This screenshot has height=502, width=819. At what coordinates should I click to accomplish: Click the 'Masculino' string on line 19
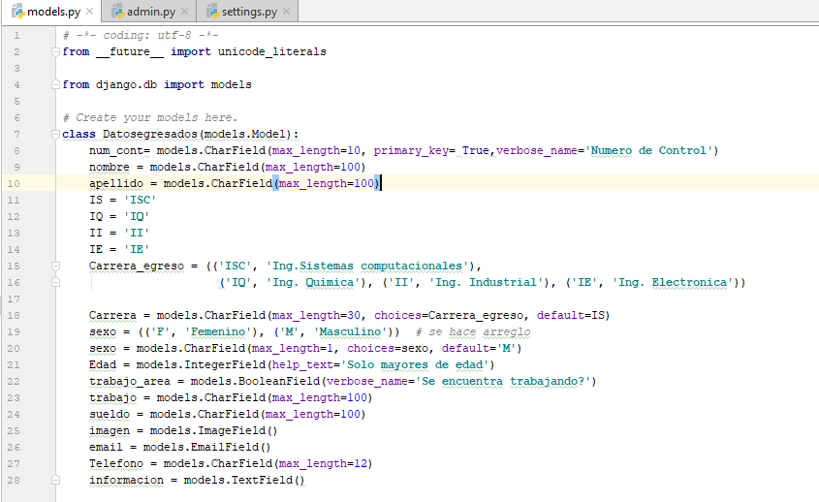coord(351,331)
